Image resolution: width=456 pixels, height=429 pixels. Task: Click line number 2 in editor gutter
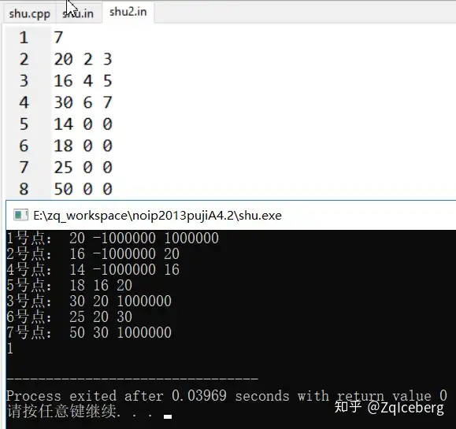24,59
